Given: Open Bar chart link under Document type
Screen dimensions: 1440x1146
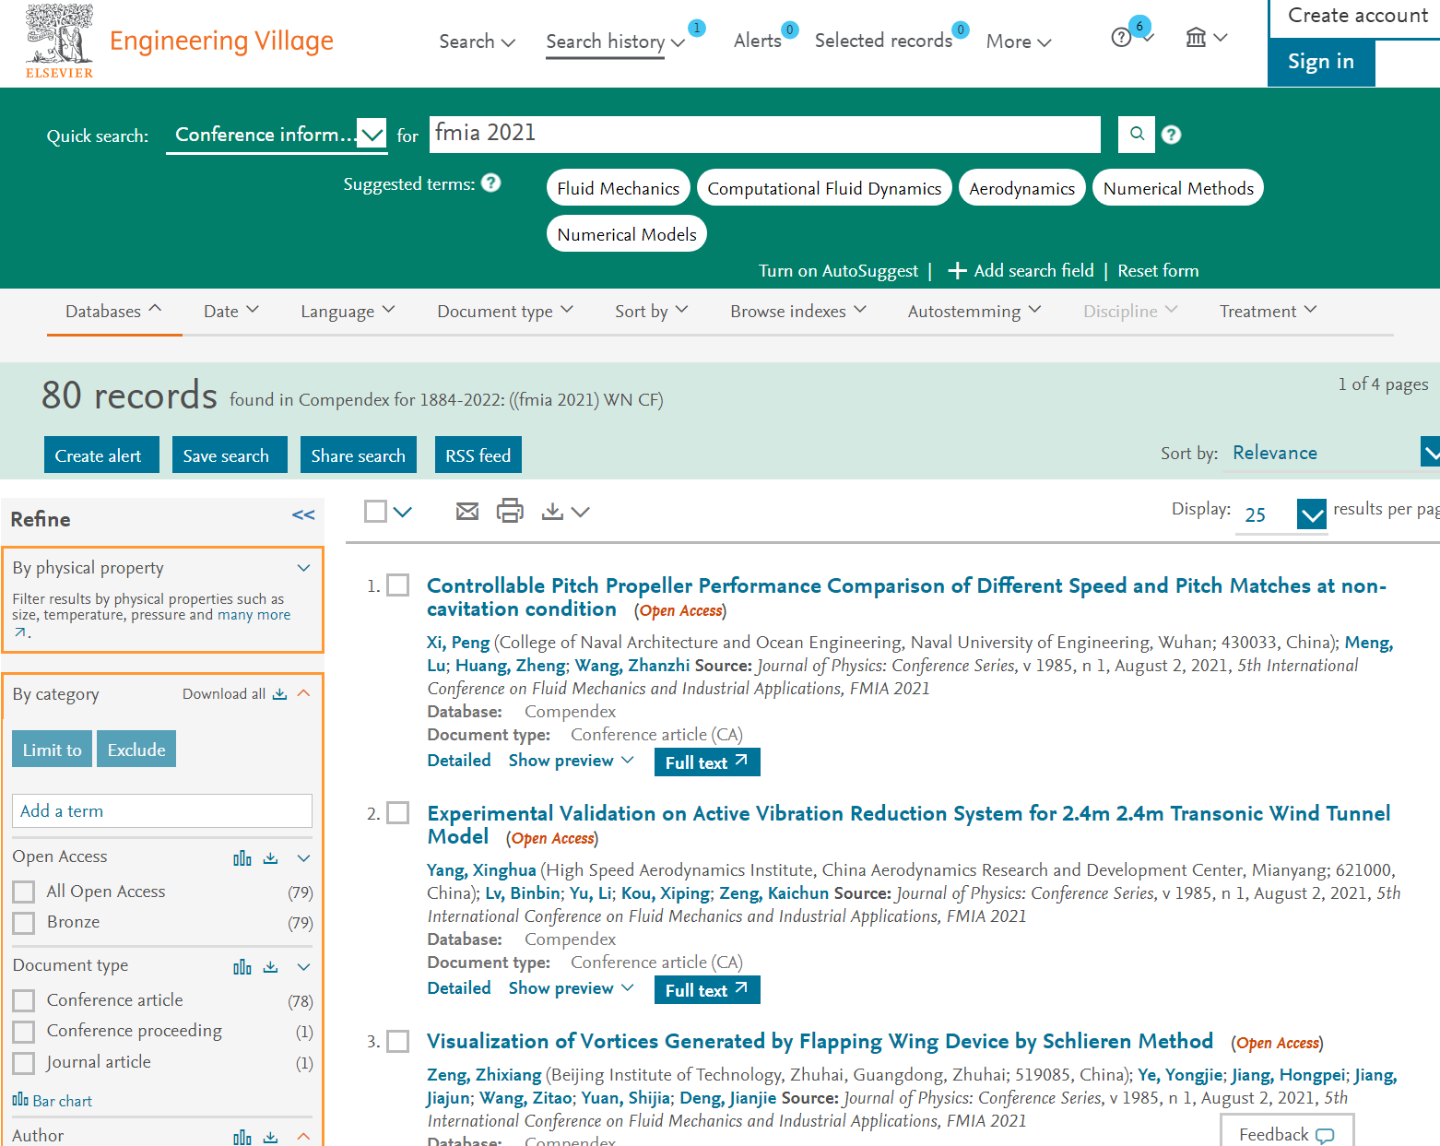Looking at the screenshot, I should [53, 1101].
